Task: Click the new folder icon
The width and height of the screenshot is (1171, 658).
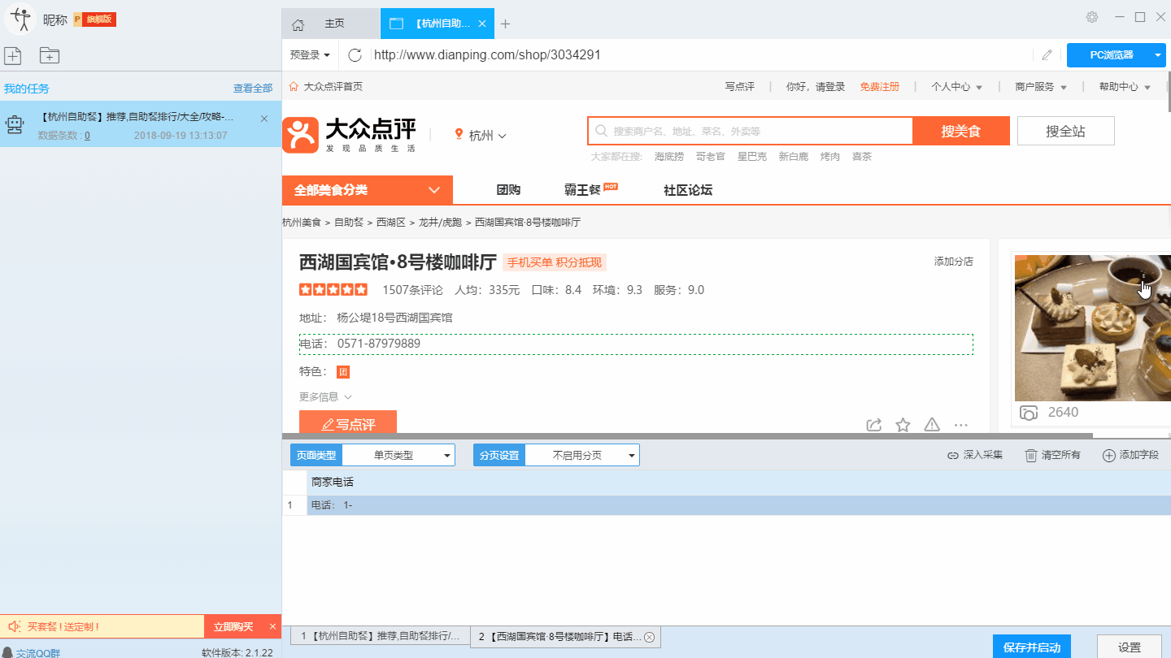Action: coord(50,55)
